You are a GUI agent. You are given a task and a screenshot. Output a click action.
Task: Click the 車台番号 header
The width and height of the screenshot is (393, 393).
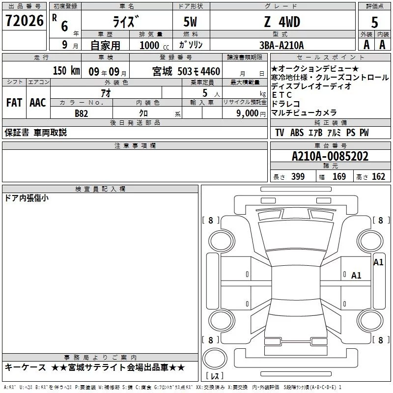click(331, 145)
